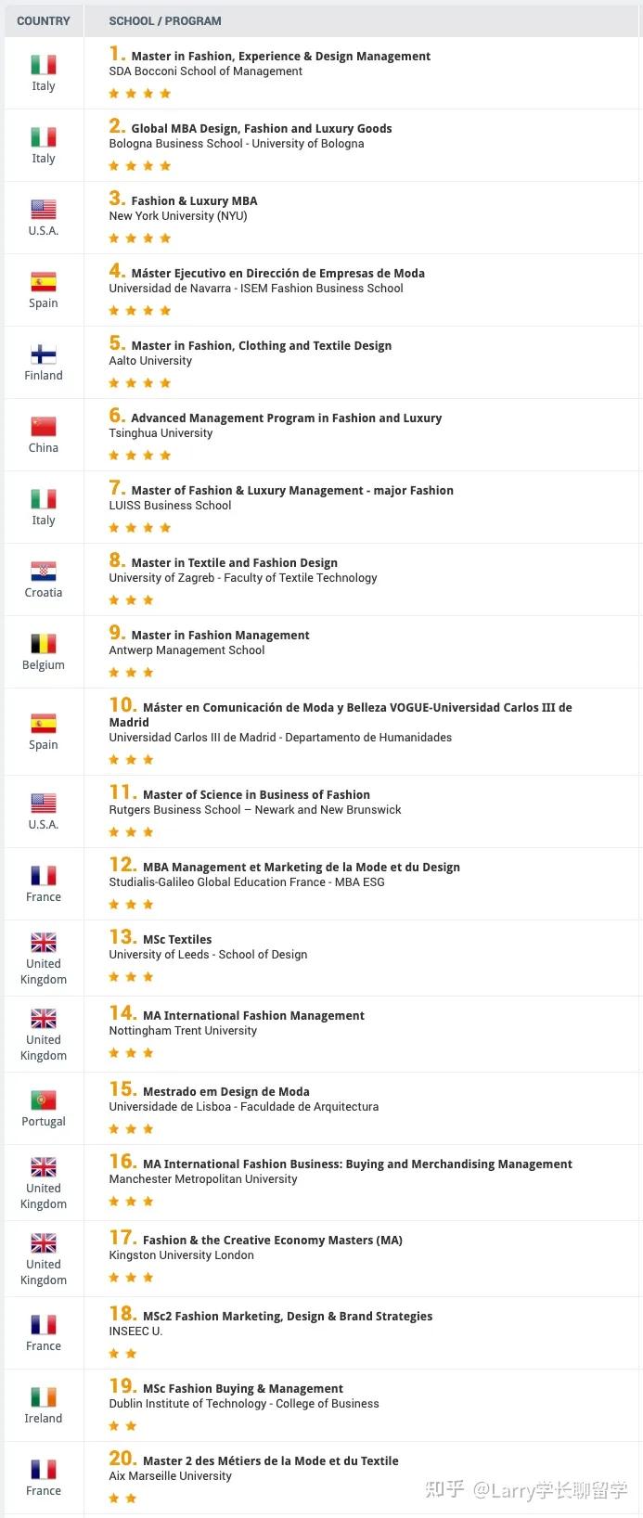643x1518 pixels.
Task: Click the China flag icon
Action: [44, 427]
